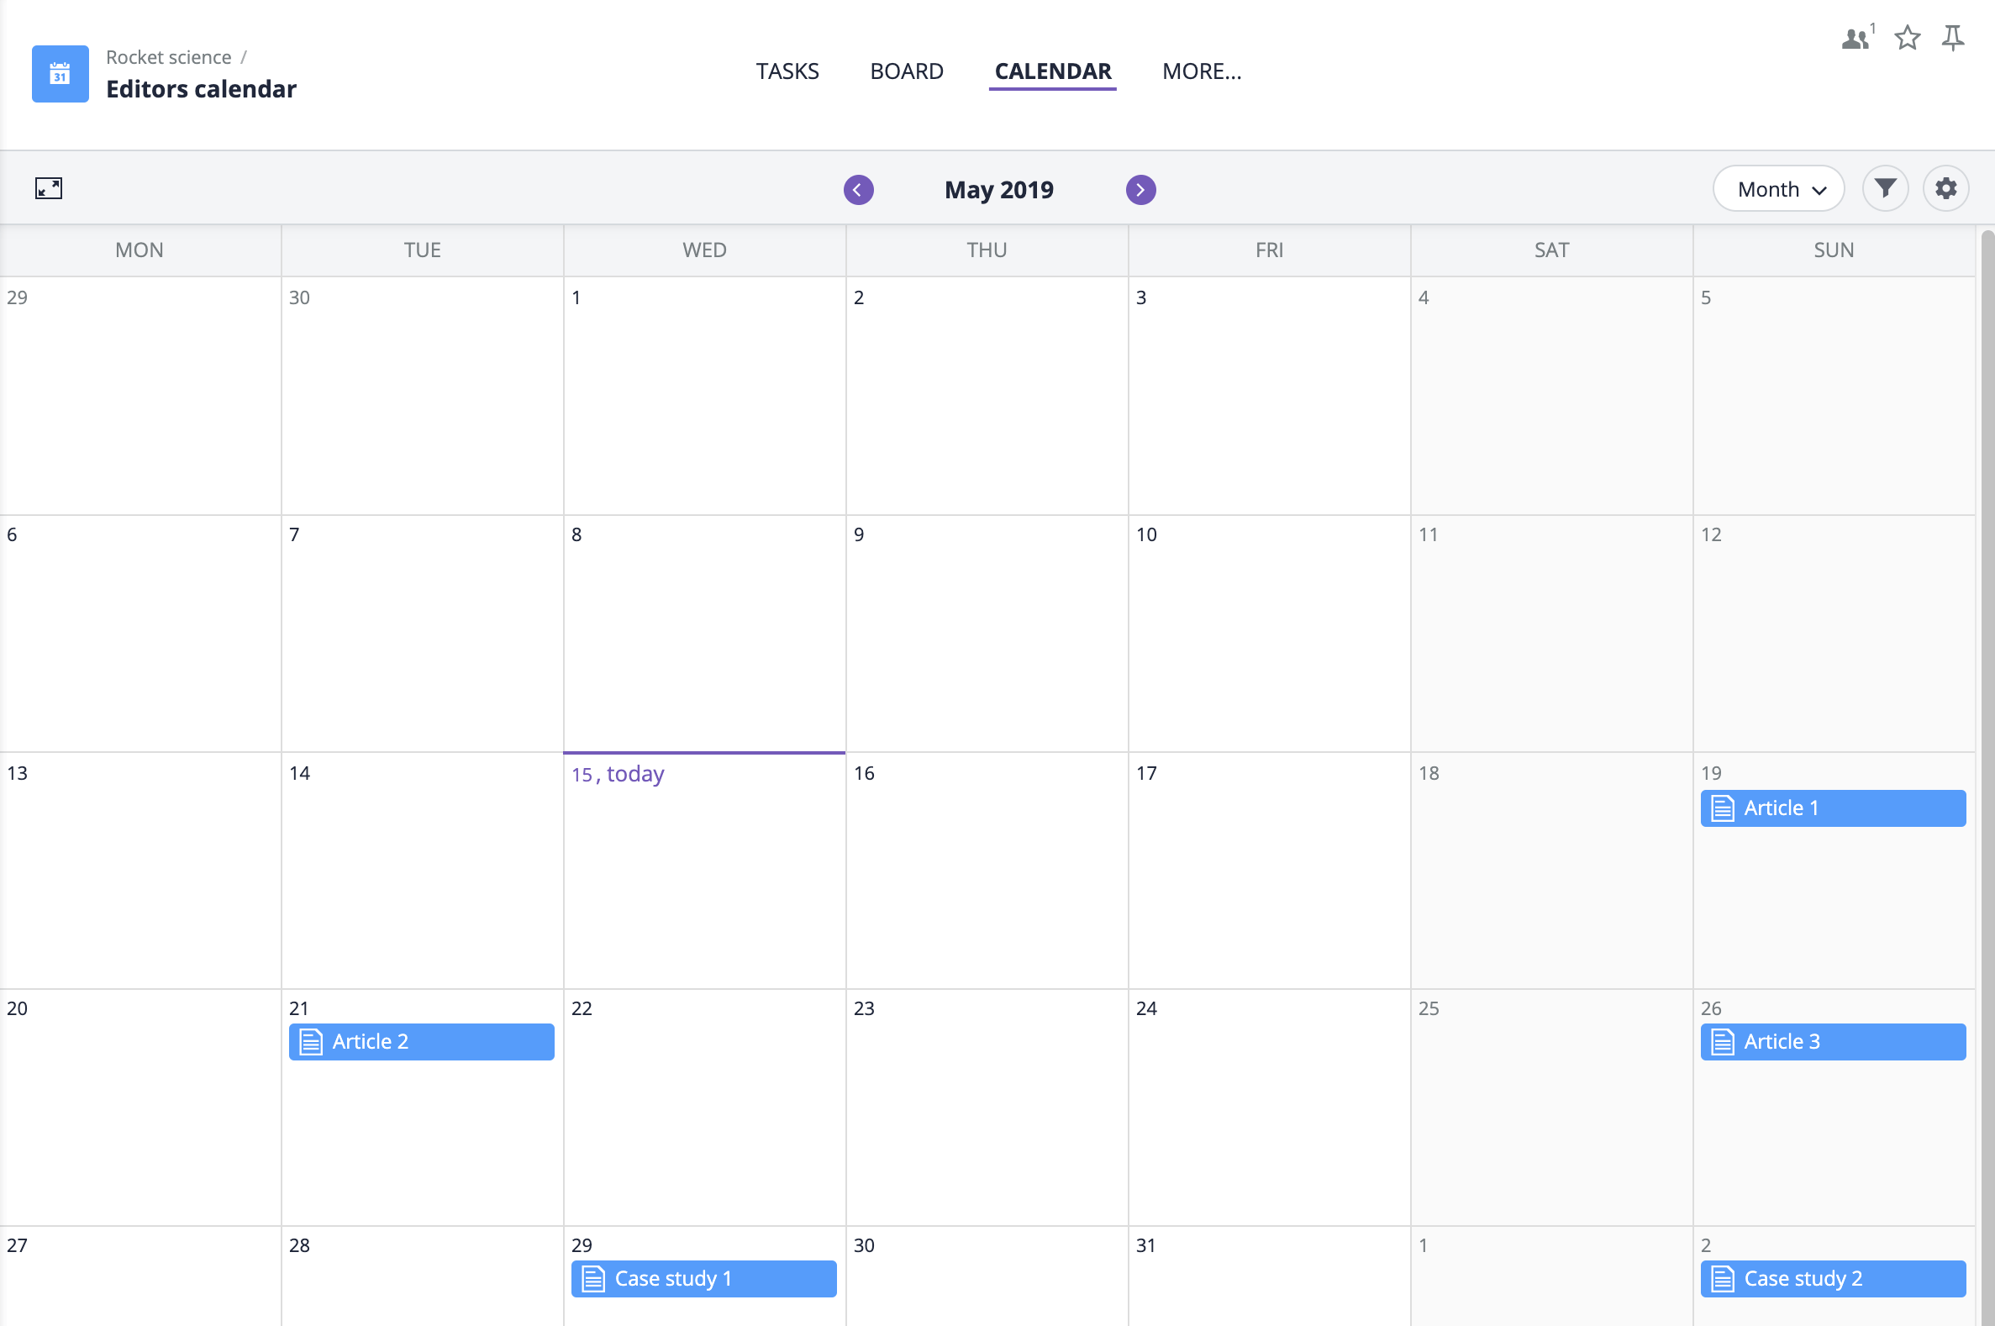Viewport: 1995px width, 1326px height.
Task: Click the CALENDAR tab to stay on view
Action: tap(1052, 71)
